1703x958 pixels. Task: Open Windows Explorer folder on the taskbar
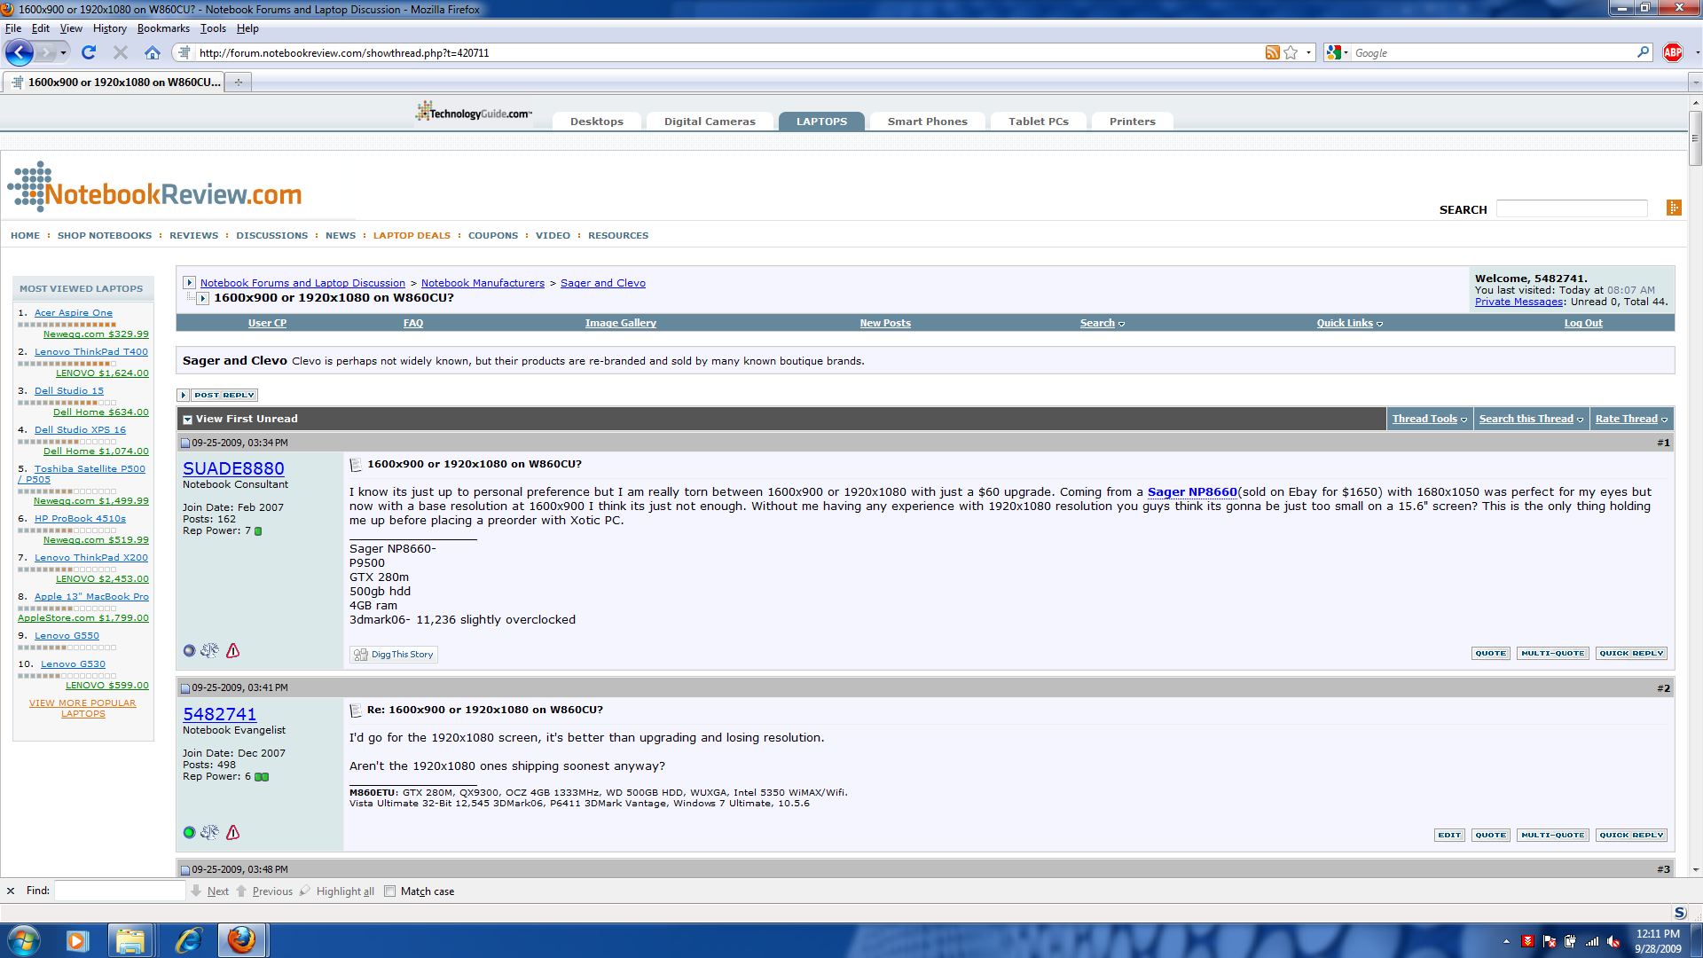coord(130,940)
